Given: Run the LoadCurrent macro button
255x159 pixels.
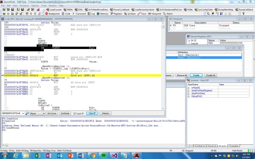Looking at the screenshot, I should click(54, 10).
